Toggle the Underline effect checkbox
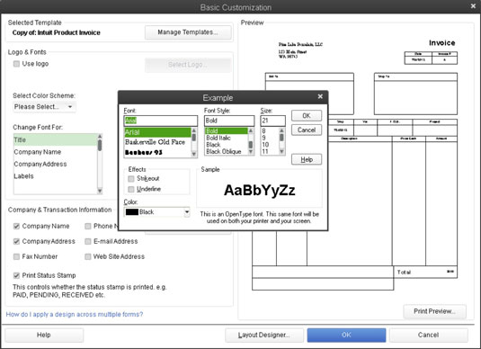The image size is (481, 349). [131, 189]
